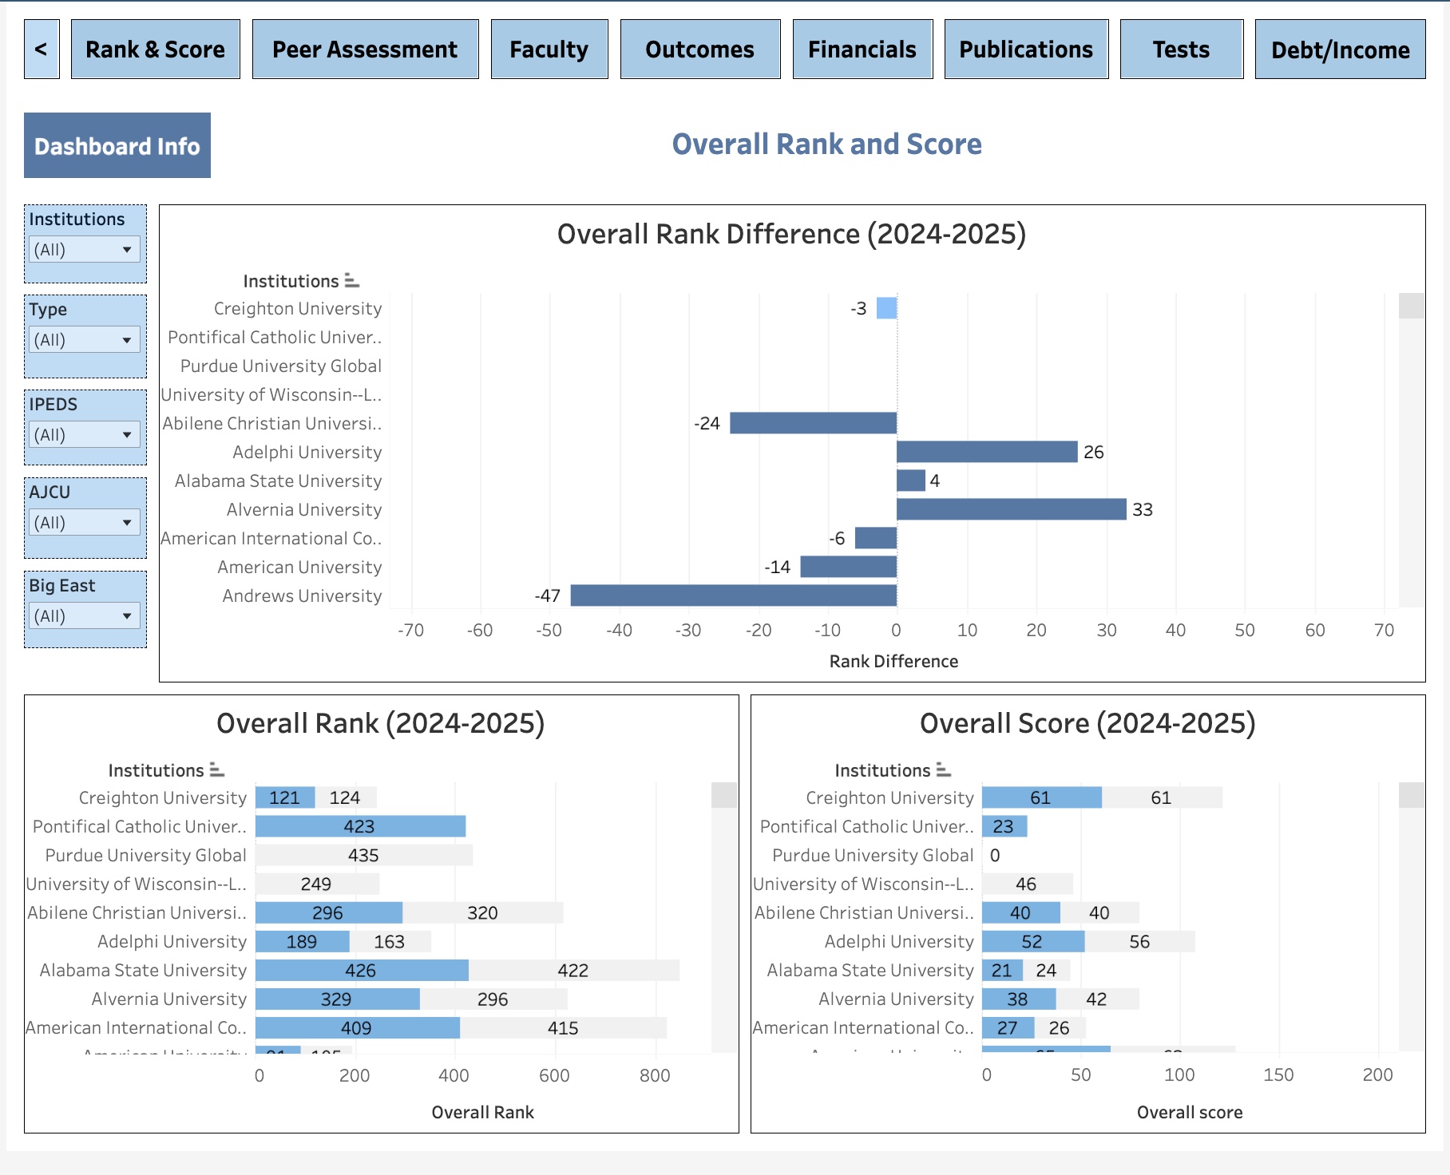Select the Debt/Income tab
The image size is (1450, 1175).
(1341, 49)
